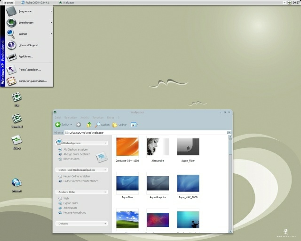The image size is (301, 241).
Task: Click the vertical scrollbar up arrow
Action: pyautogui.click(x=230, y=137)
